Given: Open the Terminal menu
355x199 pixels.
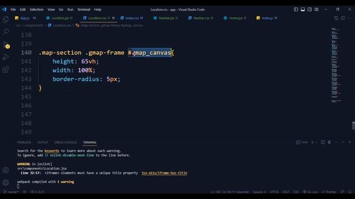Looking at the screenshot, I should pyautogui.click(x=84, y=9).
